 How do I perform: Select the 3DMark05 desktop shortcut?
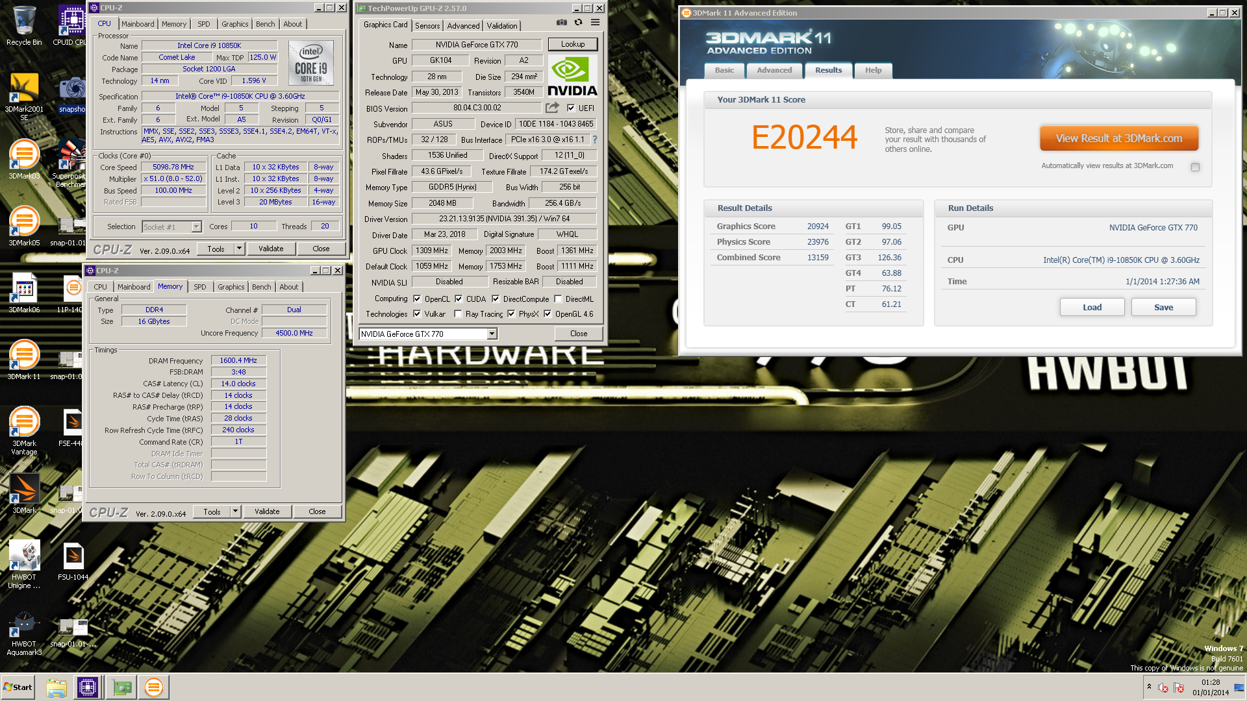(x=24, y=226)
